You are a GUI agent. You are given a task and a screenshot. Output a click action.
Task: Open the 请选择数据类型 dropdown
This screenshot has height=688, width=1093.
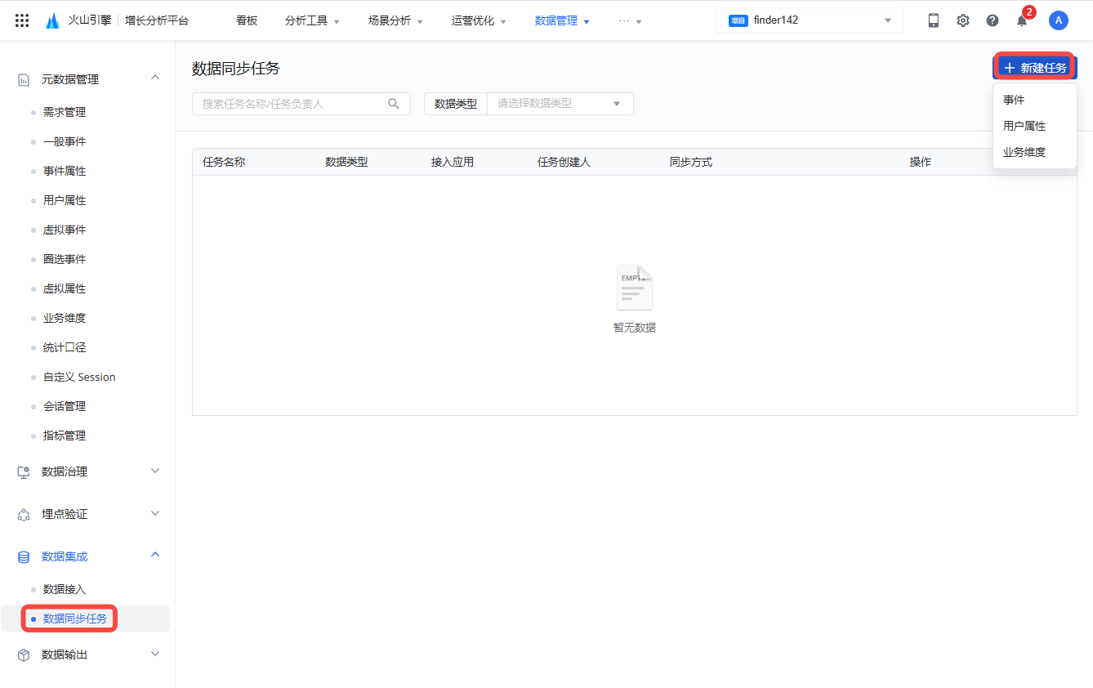click(560, 104)
